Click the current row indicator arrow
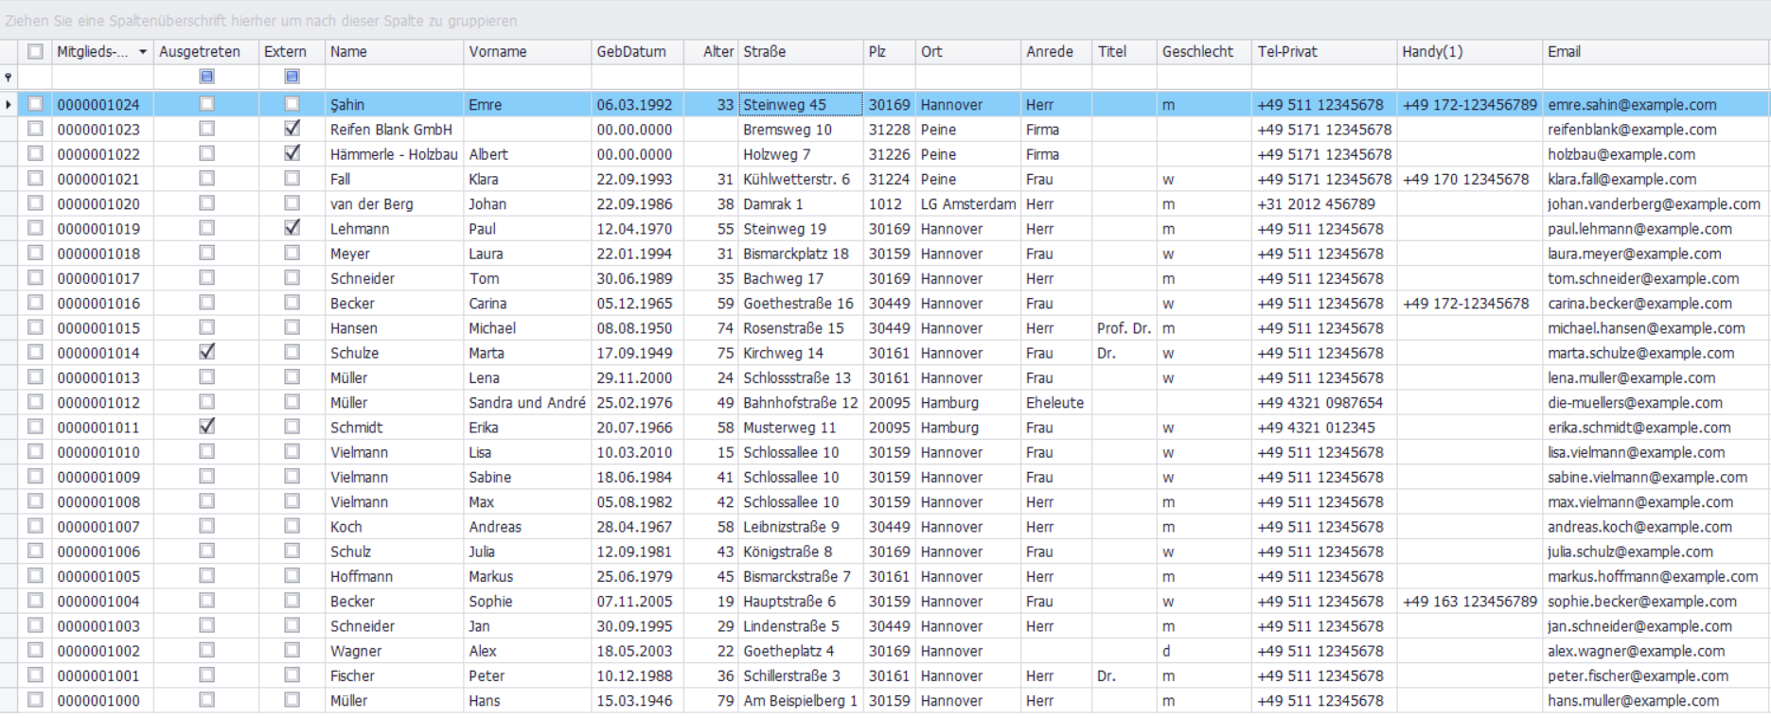This screenshot has height=718, width=1771. 9,104
